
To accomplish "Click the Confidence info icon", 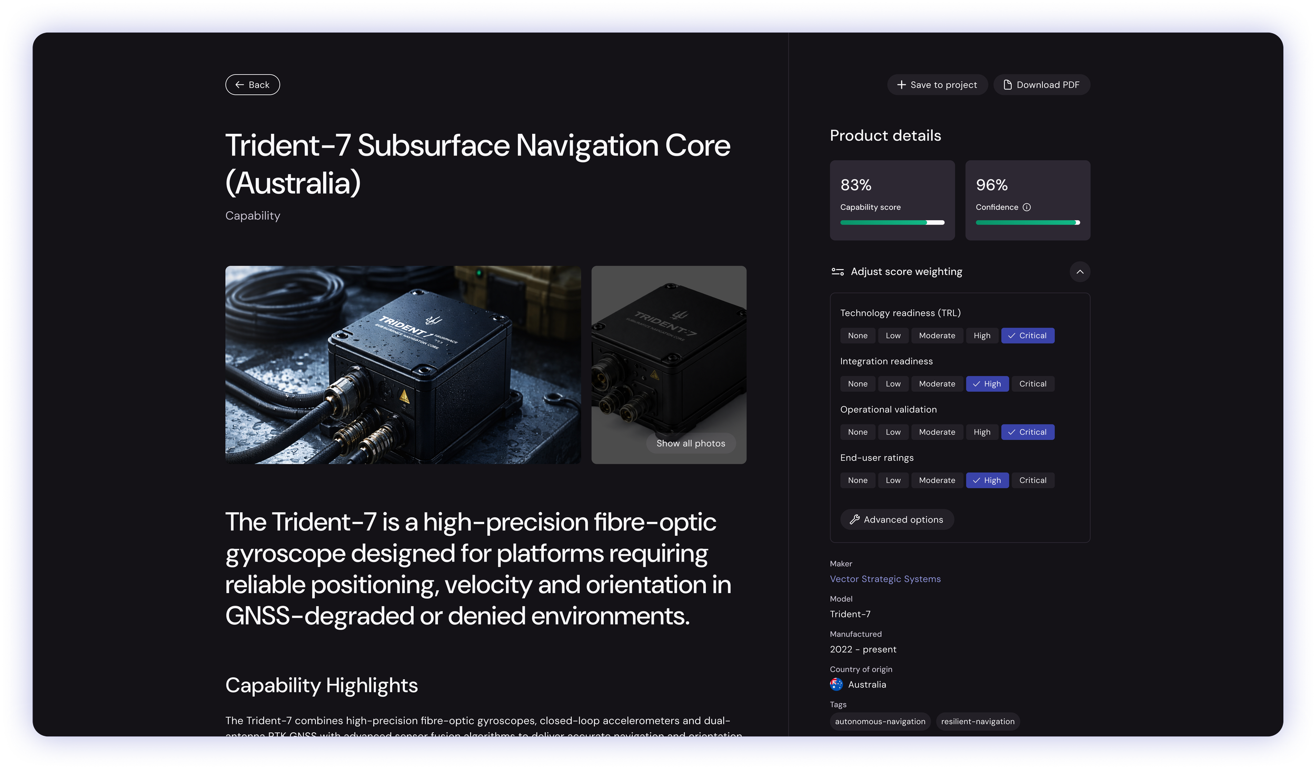I will click(x=1026, y=207).
